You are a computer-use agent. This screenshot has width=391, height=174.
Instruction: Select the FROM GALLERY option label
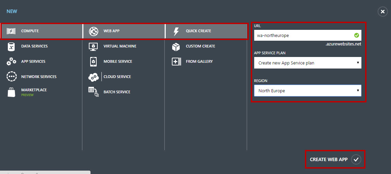(x=199, y=61)
